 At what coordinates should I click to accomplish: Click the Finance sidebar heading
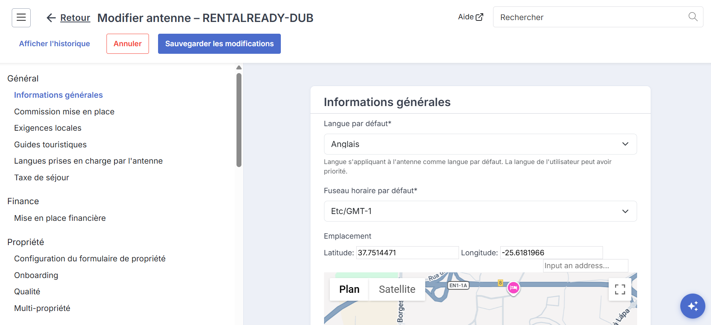click(x=23, y=201)
